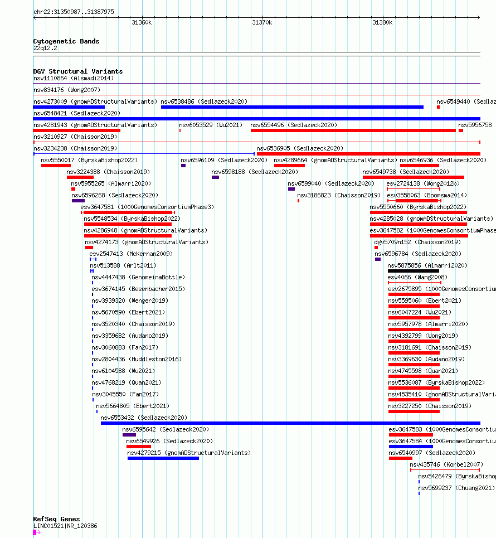496x538 pixels.
Task: Select the nsv4279215 gnomAD blue bar
Action: tap(163, 458)
